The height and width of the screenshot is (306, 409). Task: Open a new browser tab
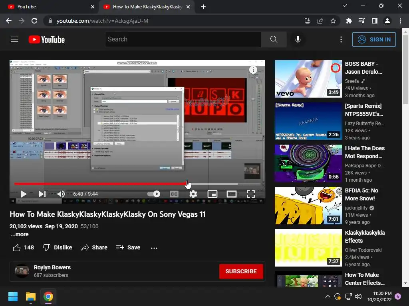coord(203,7)
